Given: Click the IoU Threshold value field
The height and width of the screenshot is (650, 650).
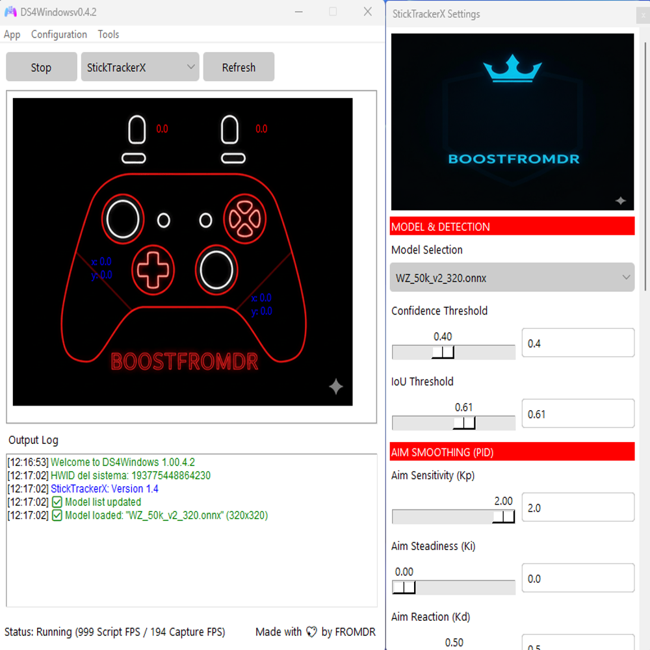Looking at the screenshot, I should tap(578, 413).
